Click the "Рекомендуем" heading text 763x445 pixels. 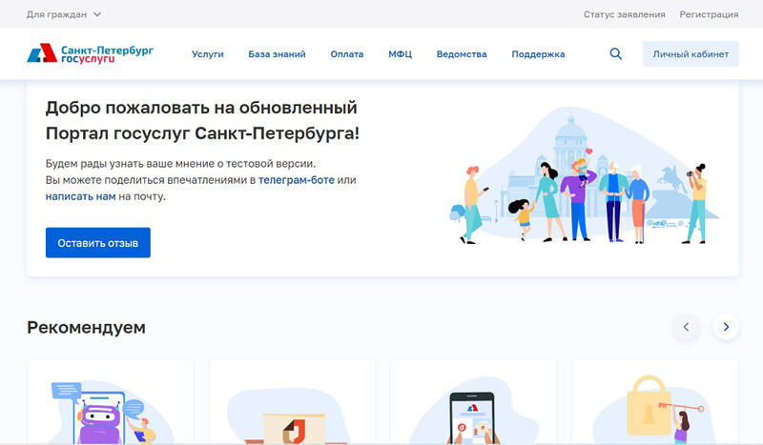(86, 327)
